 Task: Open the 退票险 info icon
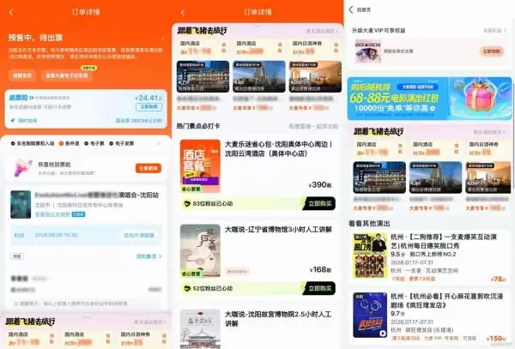point(32,98)
